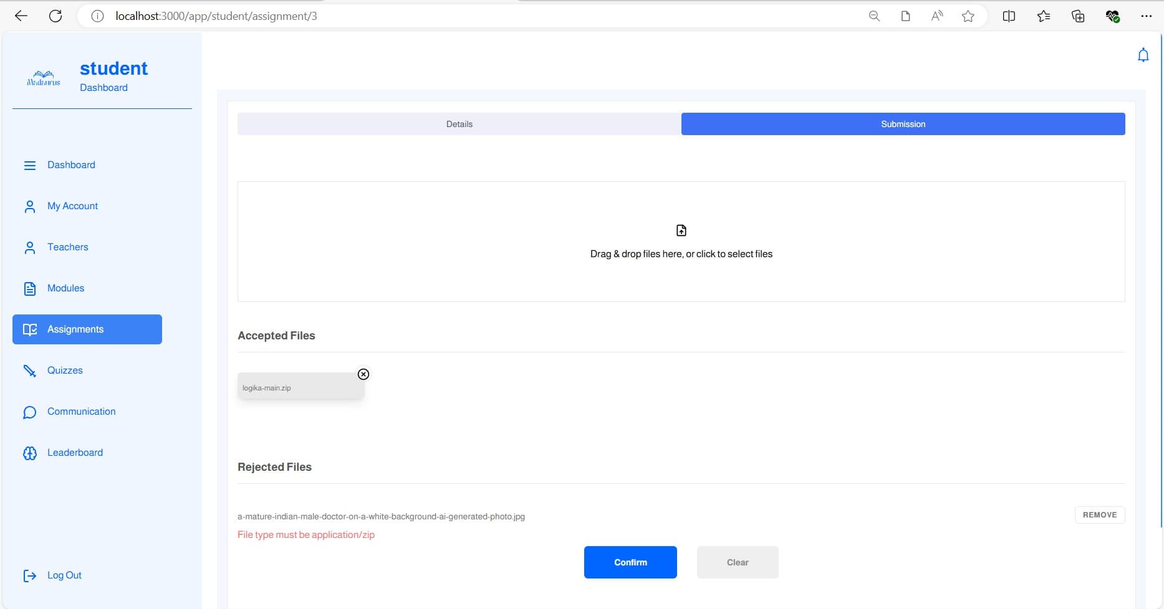This screenshot has height=609, width=1164.
Task: Remove the rejected jpg file
Action: pyautogui.click(x=1099, y=515)
